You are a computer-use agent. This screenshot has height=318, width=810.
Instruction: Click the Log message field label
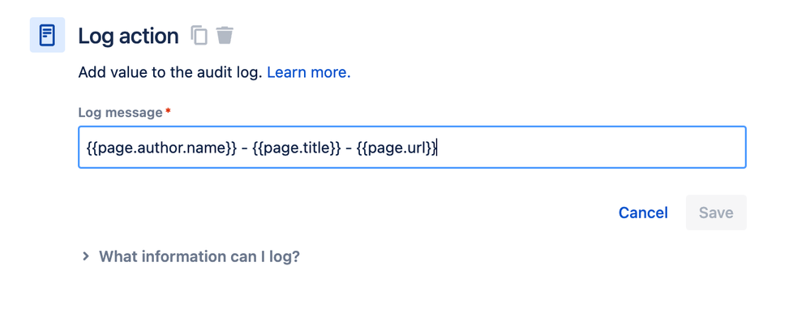coord(120,113)
